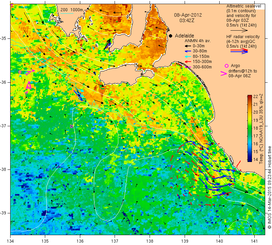
Task: Select the cyan 80-150m legend arrow
Action: click(x=188, y=56)
